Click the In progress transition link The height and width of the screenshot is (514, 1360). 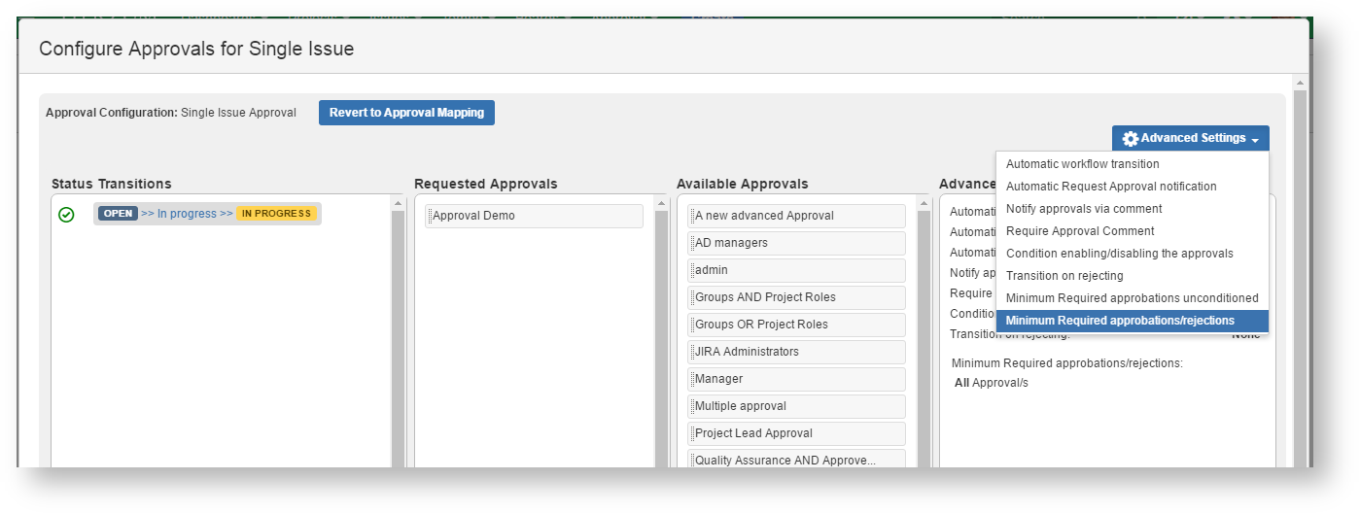coord(187,214)
